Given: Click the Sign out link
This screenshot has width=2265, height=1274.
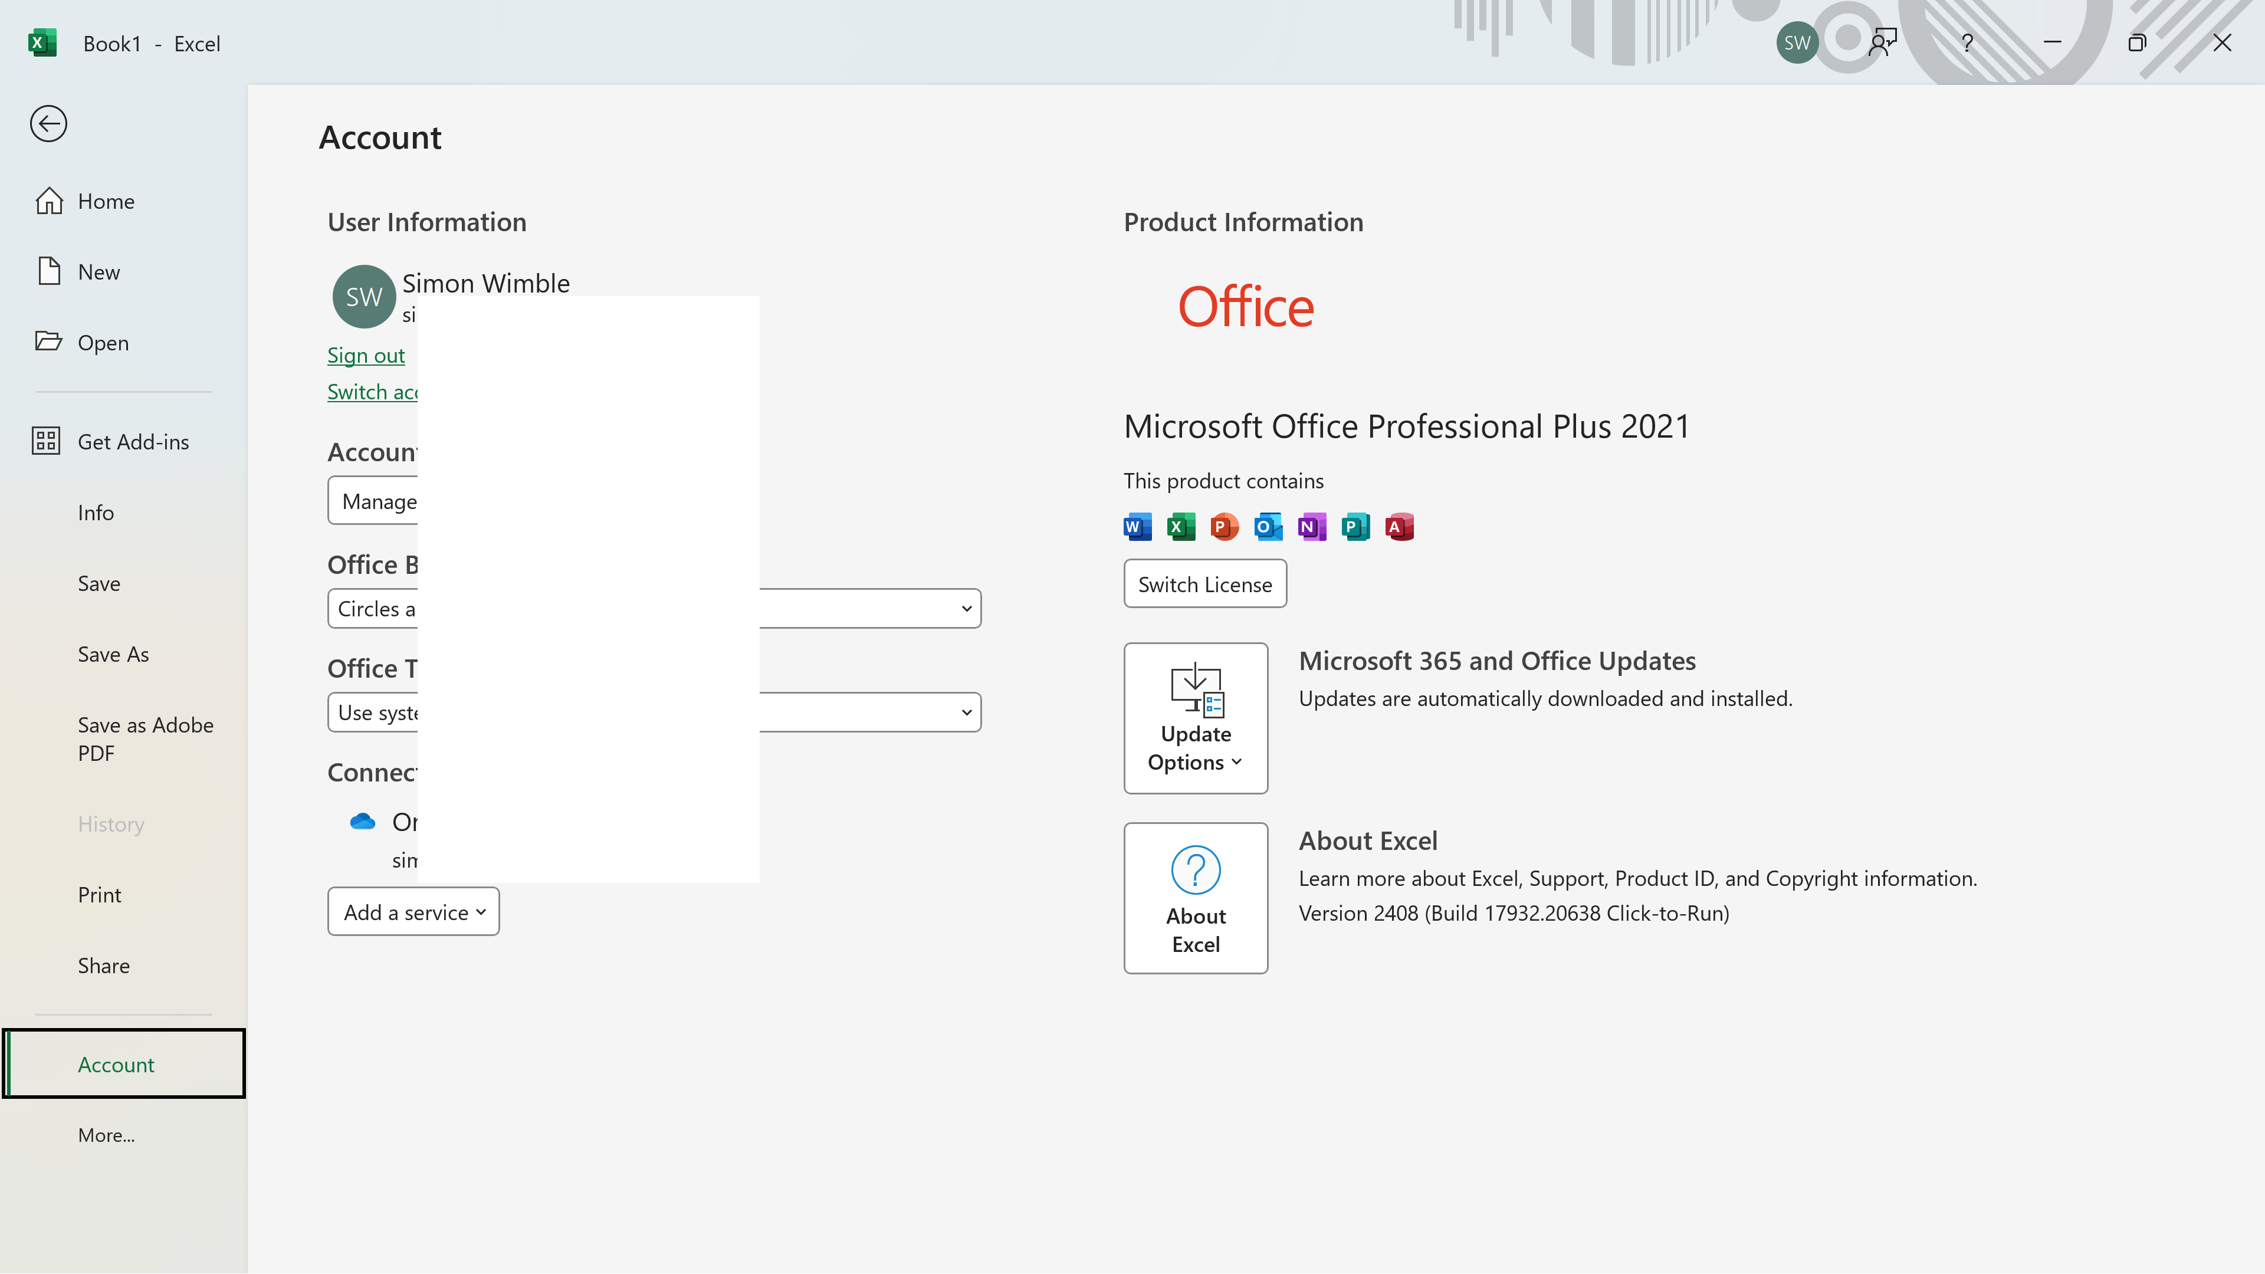Looking at the screenshot, I should coord(366,355).
